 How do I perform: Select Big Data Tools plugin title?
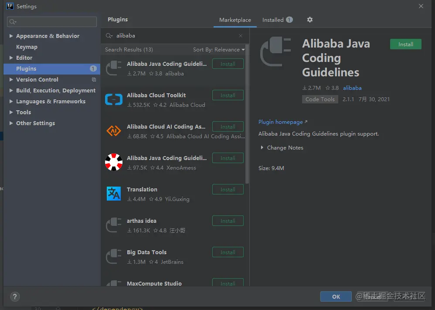click(146, 252)
